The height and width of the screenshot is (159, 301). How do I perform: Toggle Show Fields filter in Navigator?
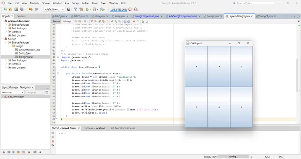click(9, 152)
